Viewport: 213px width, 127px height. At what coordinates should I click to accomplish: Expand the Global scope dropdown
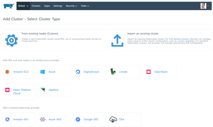(x=23, y=6)
